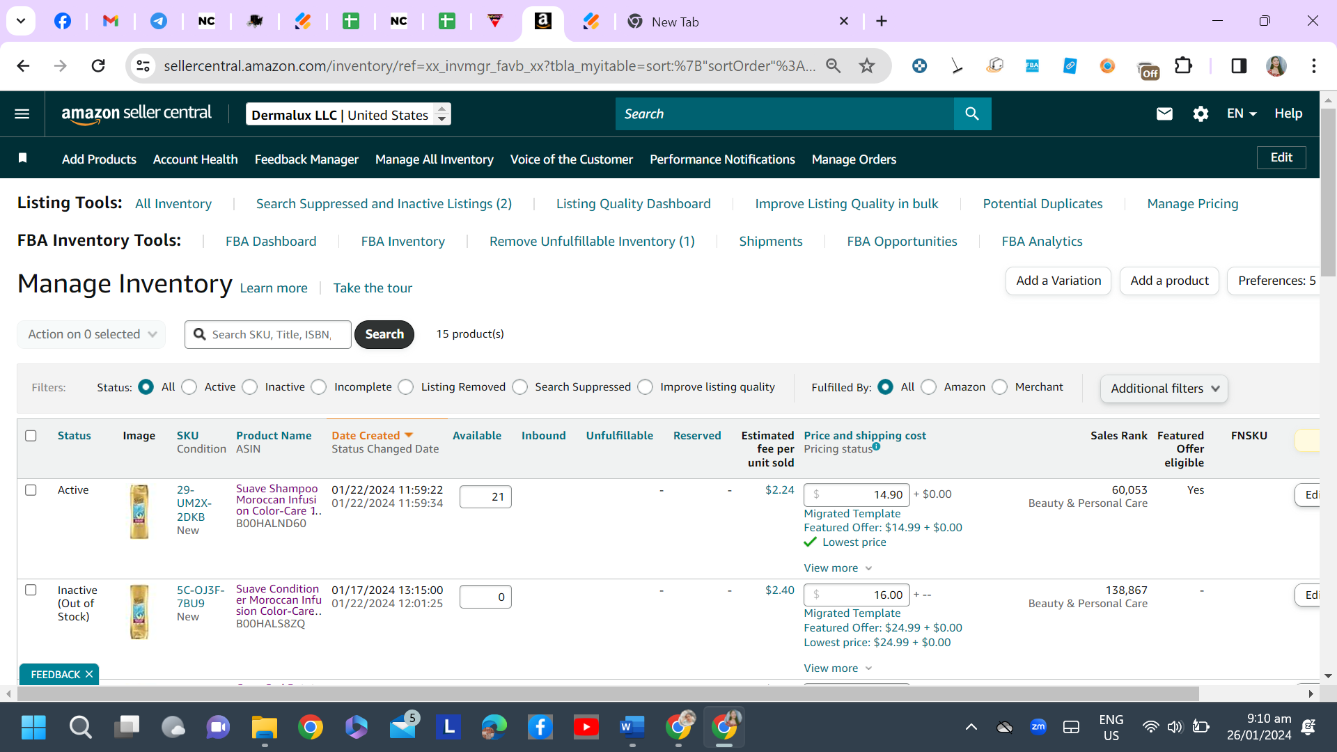Image resolution: width=1337 pixels, height=752 pixels.
Task: Switch to the New Tab browser tab
Action: pyautogui.click(x=738, y=22)
